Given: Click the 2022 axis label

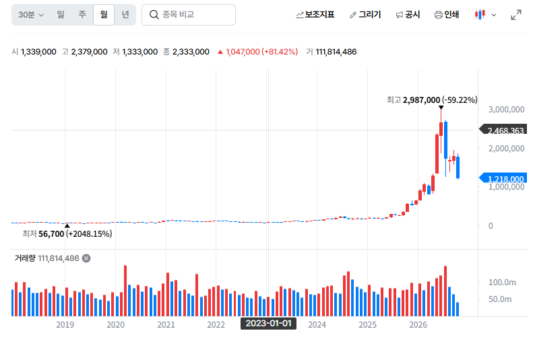Looking at the screenshot, I should (216, 325).
